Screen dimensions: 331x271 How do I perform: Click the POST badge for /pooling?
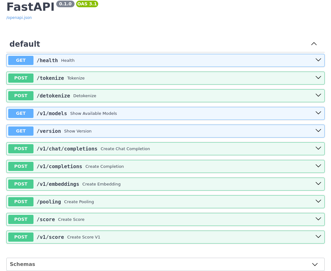(21, 202)
